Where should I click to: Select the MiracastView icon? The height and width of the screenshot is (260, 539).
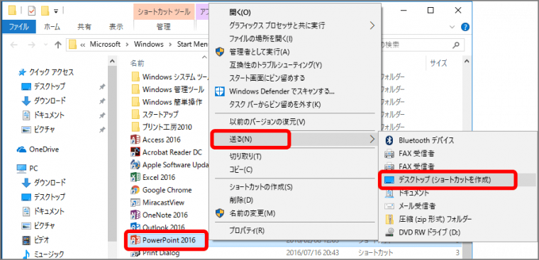point(135,203)
